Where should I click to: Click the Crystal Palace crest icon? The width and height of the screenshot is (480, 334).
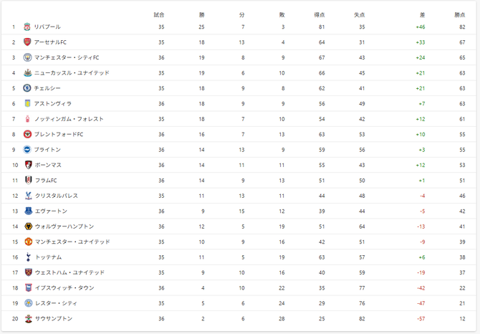point(27,196)
